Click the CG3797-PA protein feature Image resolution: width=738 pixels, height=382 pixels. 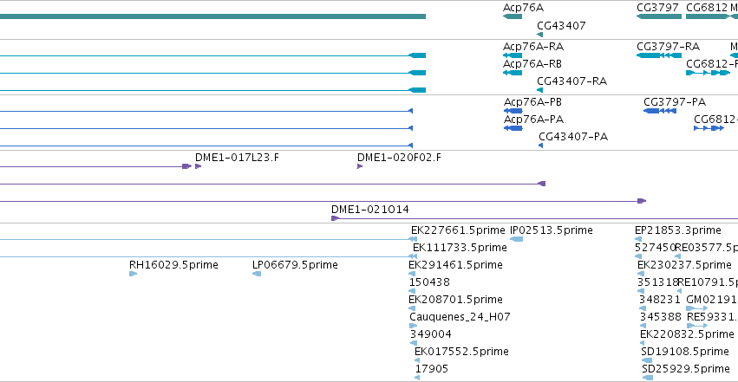click(660, 111)
